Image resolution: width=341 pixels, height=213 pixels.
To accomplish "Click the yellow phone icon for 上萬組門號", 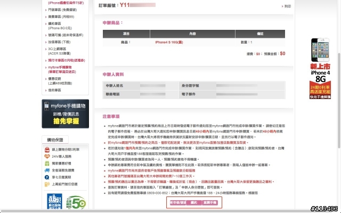I will coord(47,184).
